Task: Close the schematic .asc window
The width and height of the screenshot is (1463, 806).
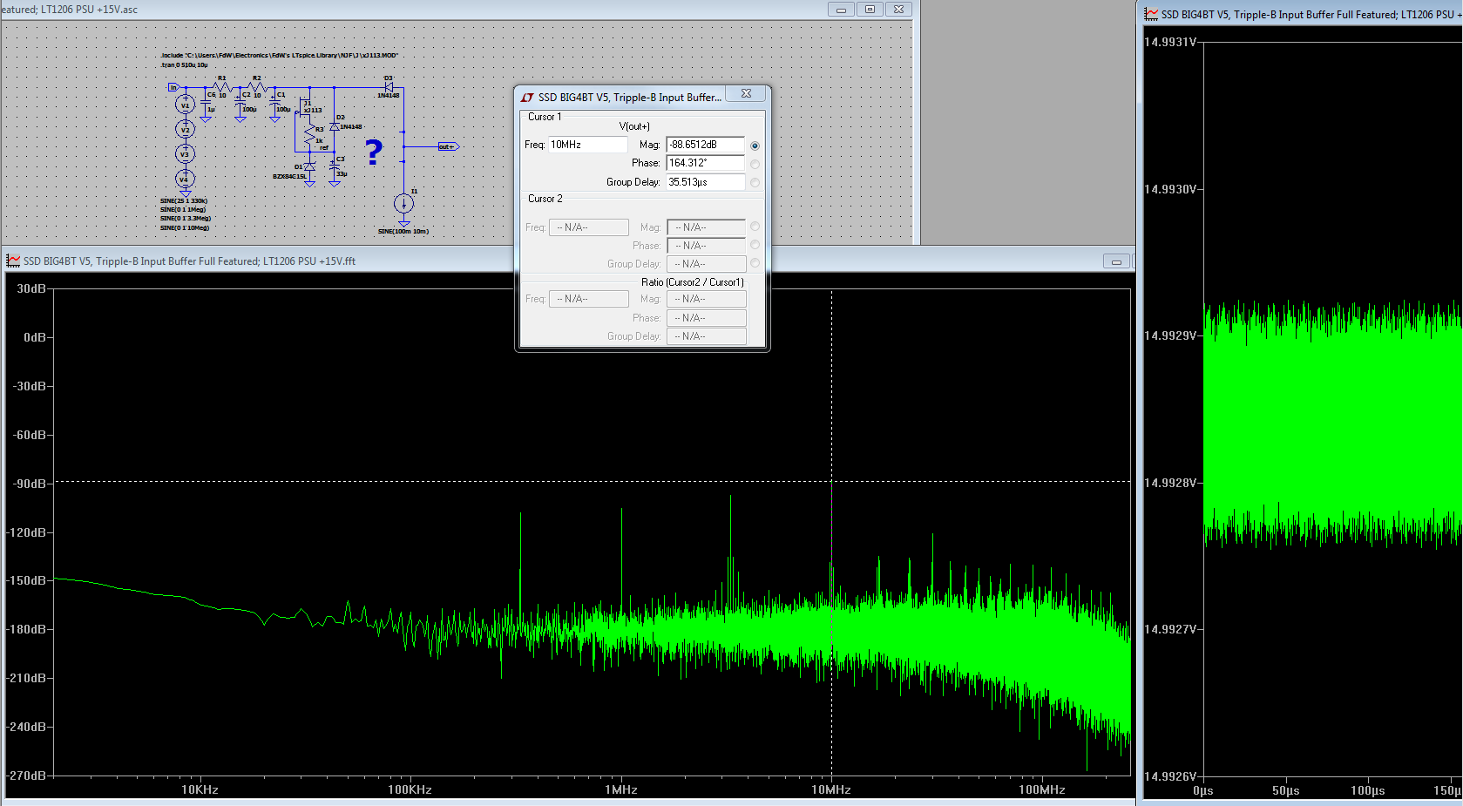Action: click(x=898, y=10)
